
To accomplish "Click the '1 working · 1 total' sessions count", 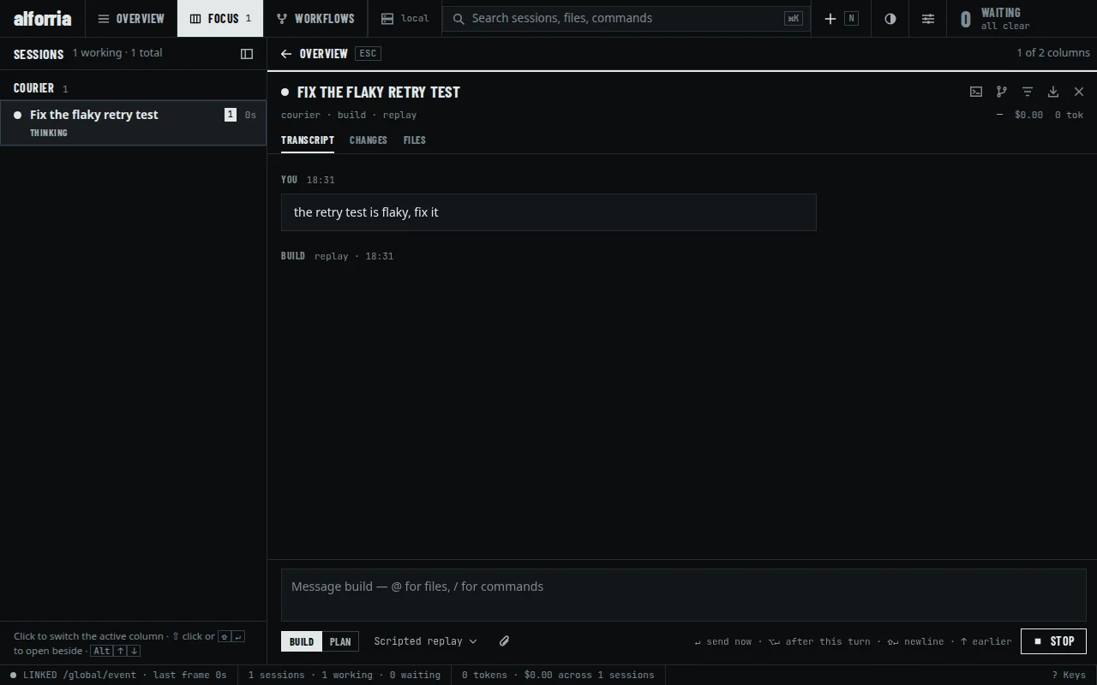I will point(117,53).
